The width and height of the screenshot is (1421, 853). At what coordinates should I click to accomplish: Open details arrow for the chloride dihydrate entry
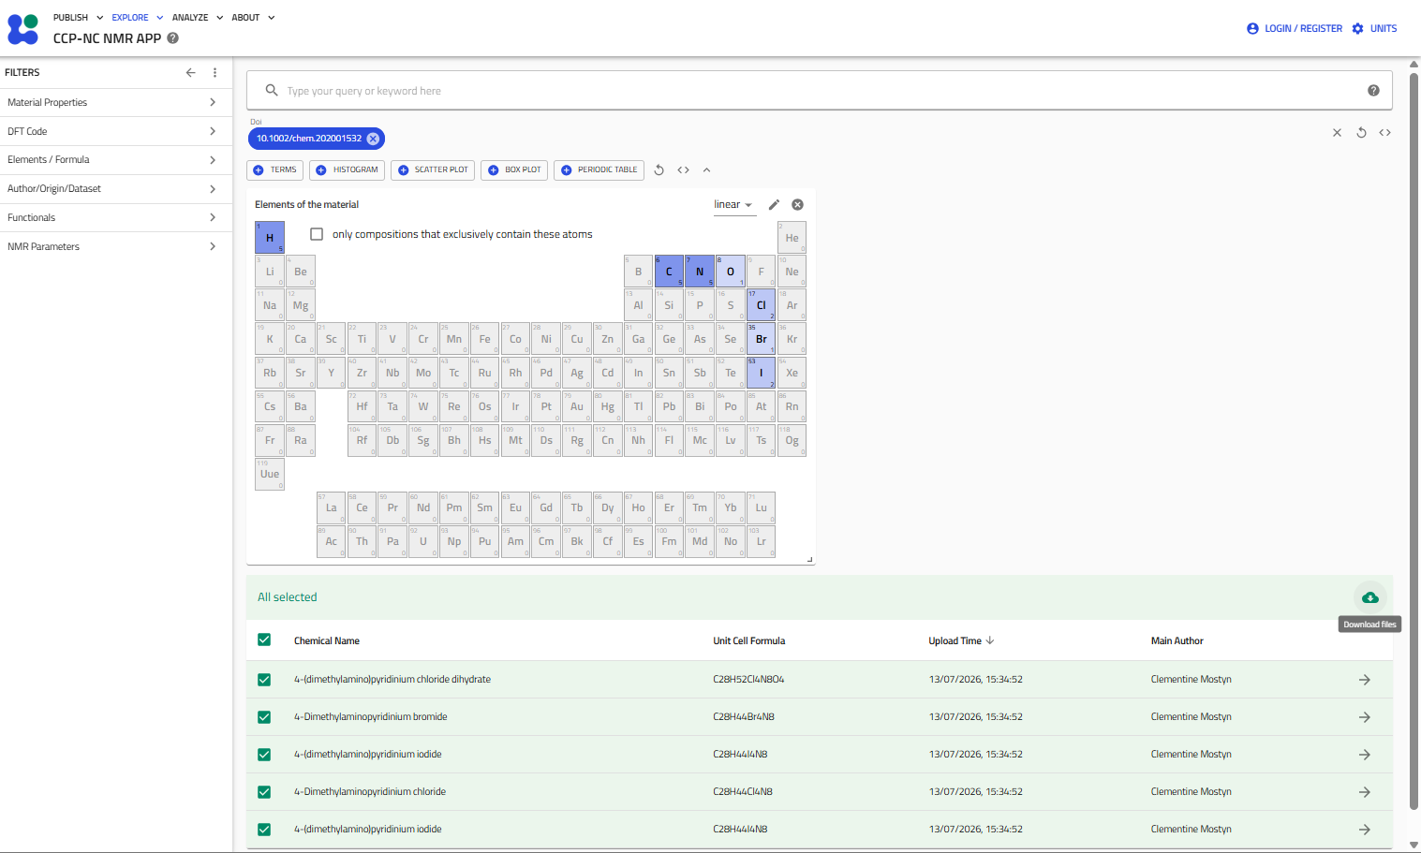1365,680
